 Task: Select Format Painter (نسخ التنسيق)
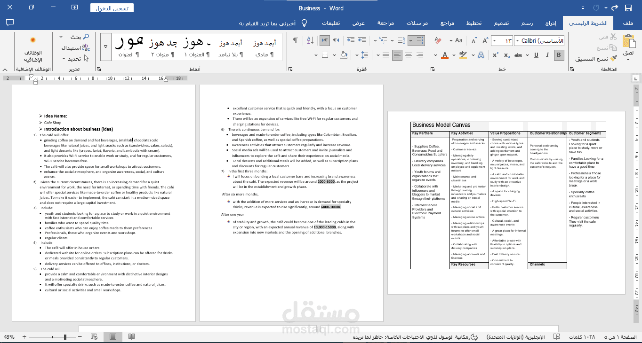[596, 59]
